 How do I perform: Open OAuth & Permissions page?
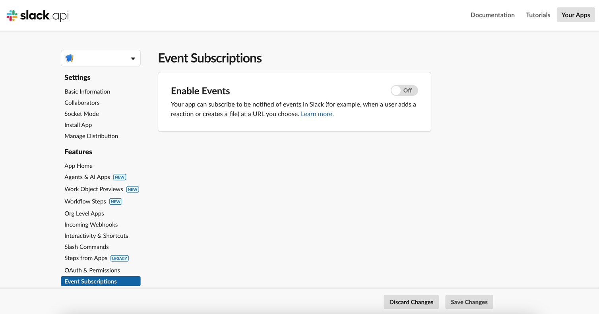click(x=92, y=270)
